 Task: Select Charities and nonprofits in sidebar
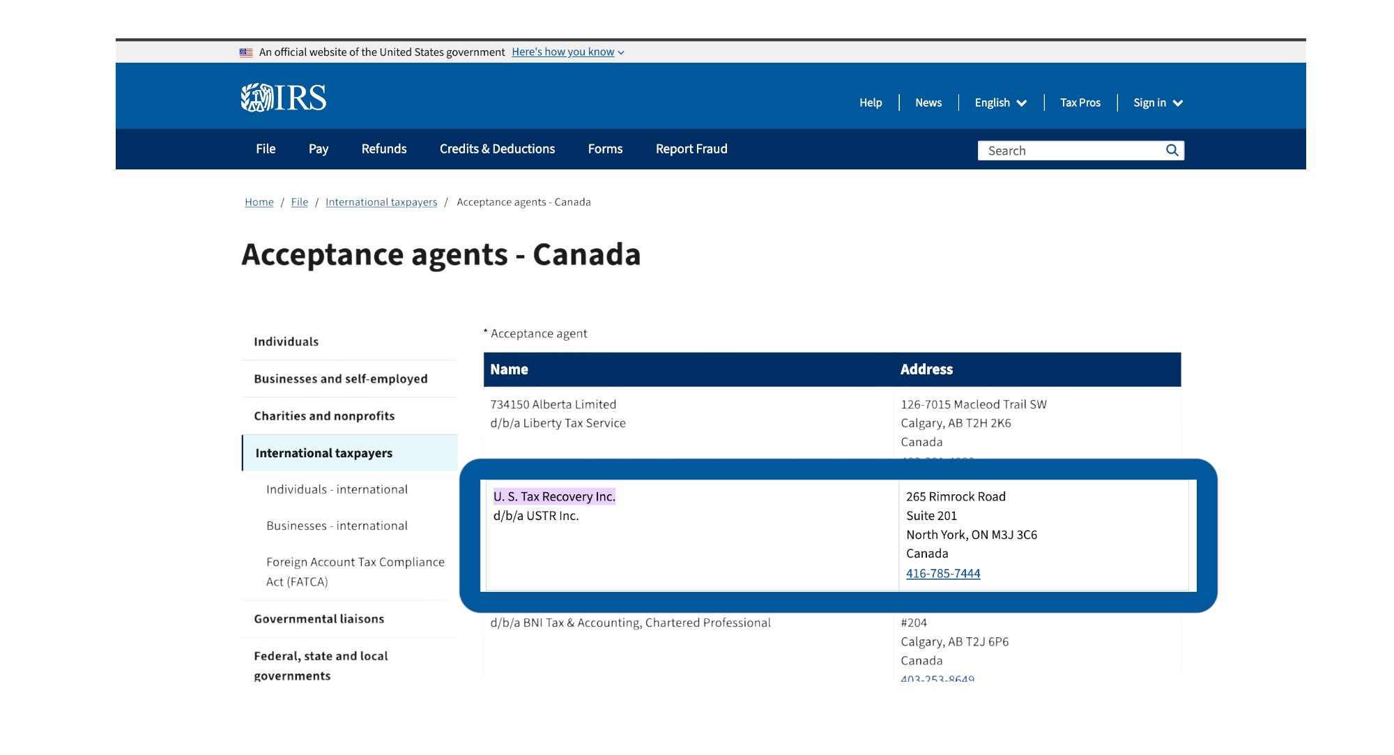(324, 416)
